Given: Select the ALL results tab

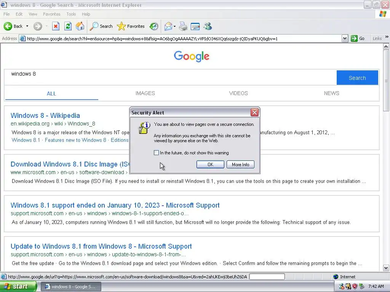Looking at the screenshot, I should 51,94.
